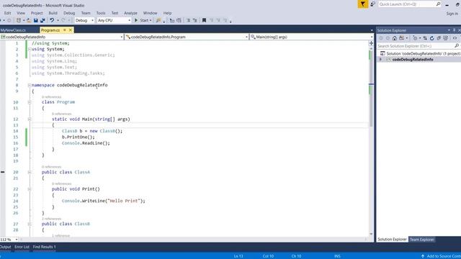Collapse the class Program region
The image size is (461, 259).
30,102
